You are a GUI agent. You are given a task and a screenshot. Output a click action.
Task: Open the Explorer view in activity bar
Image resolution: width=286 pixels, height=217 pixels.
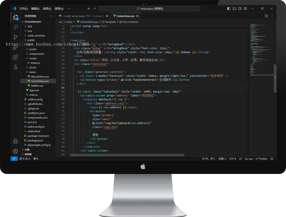[16, 18]
